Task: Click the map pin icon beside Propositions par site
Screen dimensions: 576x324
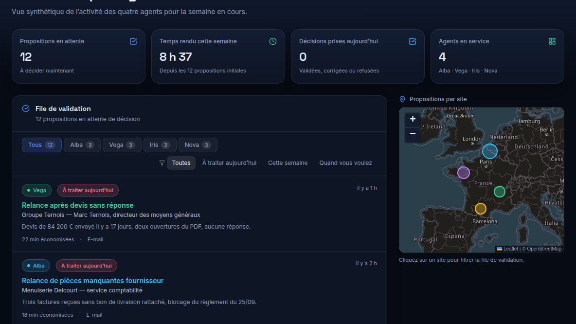Action: coord(402,99)
